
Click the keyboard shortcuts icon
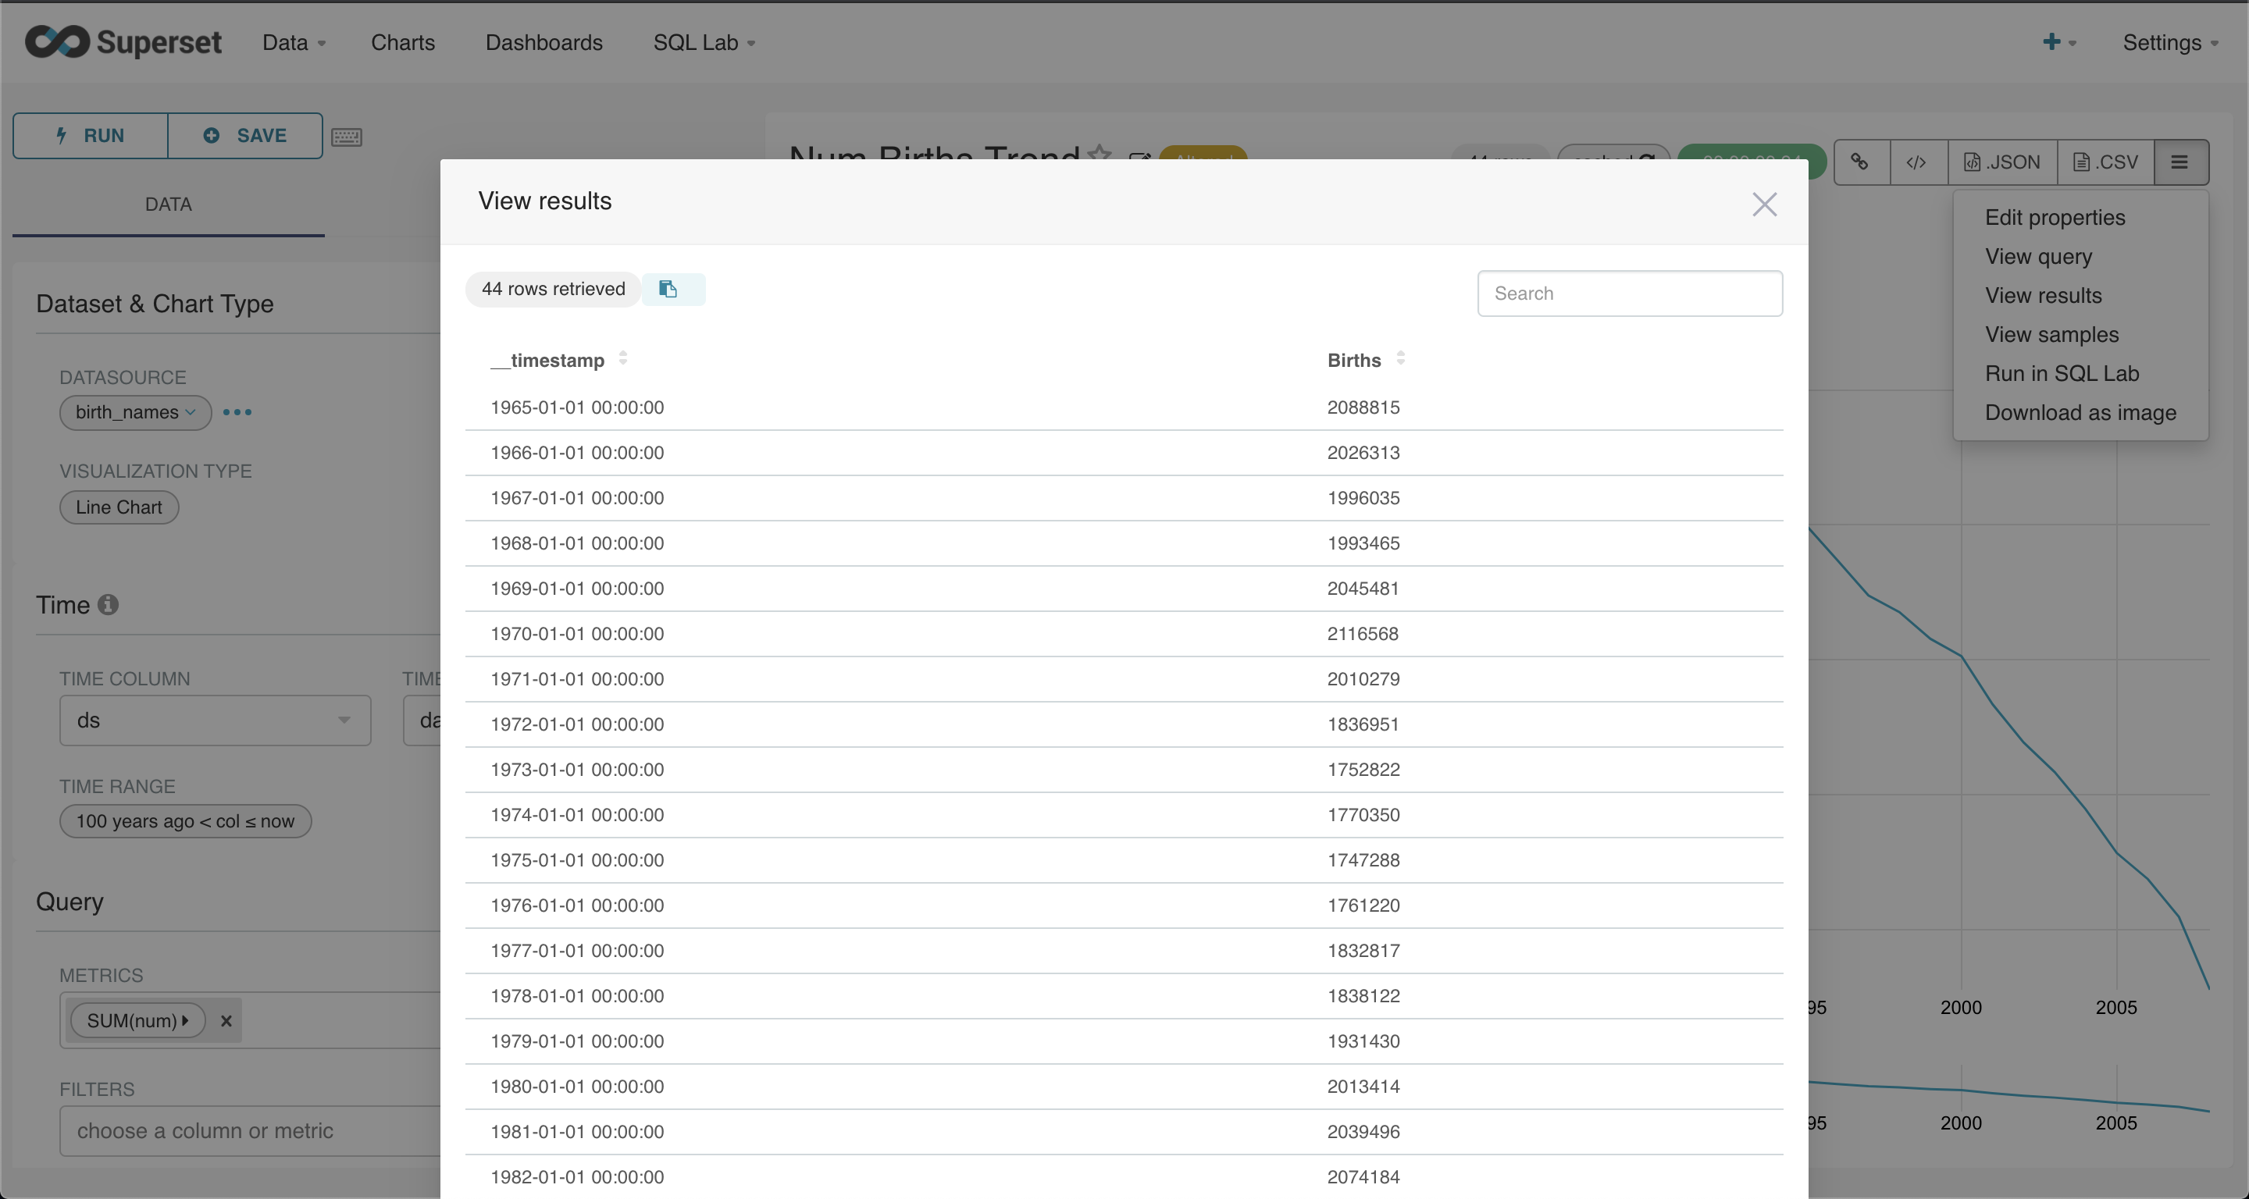pos(347,137)
